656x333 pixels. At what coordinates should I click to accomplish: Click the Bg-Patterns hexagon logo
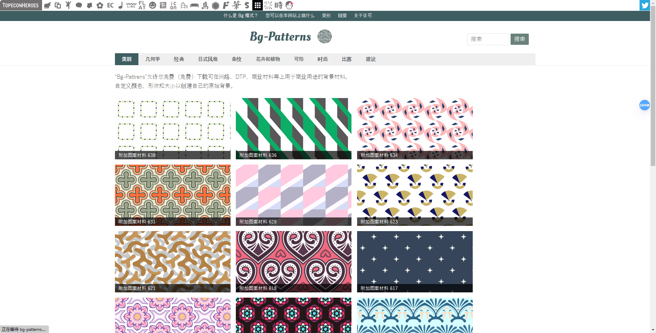[325, 36]
